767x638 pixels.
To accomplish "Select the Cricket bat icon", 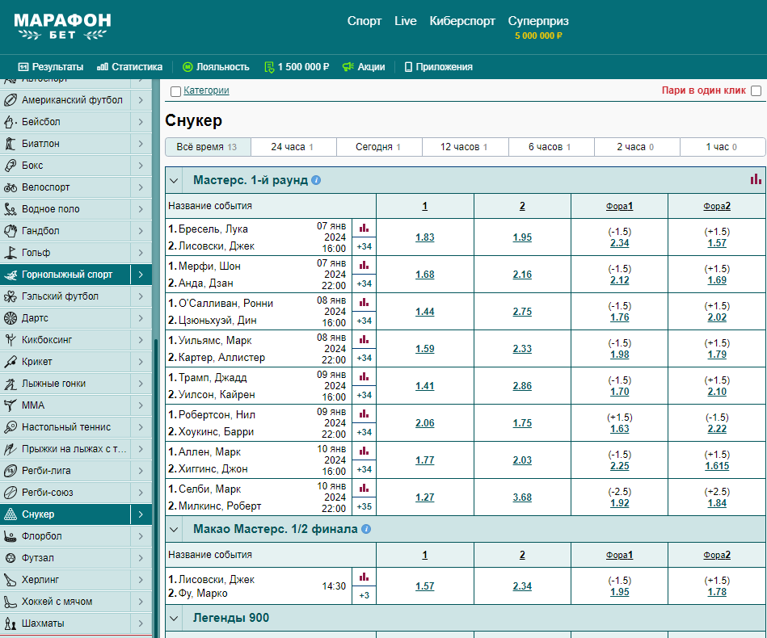I will tap(11, 362).
